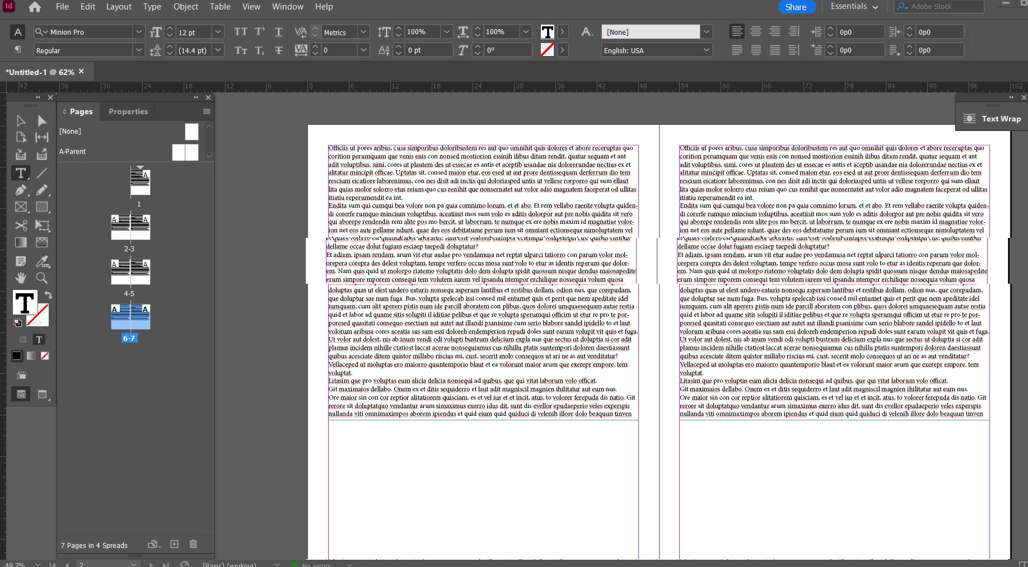This screenshot has height=567, width=1028.
Task: Click the Share button
Action: tap(796, 7)
